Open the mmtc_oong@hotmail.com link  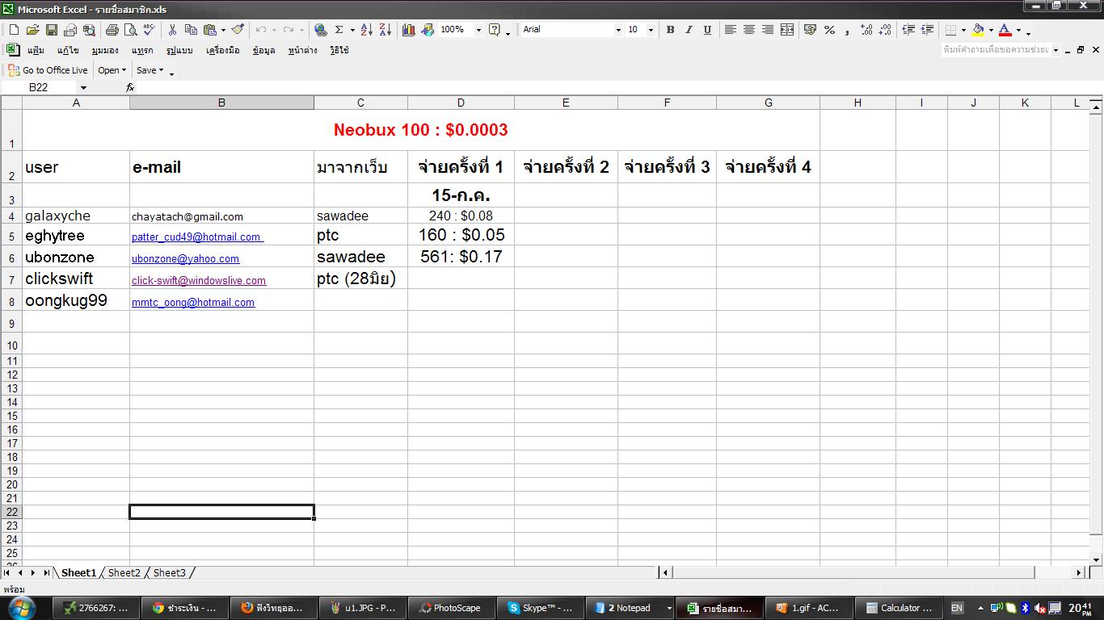193,302
